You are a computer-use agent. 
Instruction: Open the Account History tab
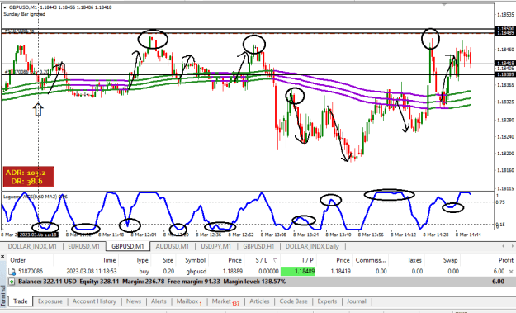[94, 301]
